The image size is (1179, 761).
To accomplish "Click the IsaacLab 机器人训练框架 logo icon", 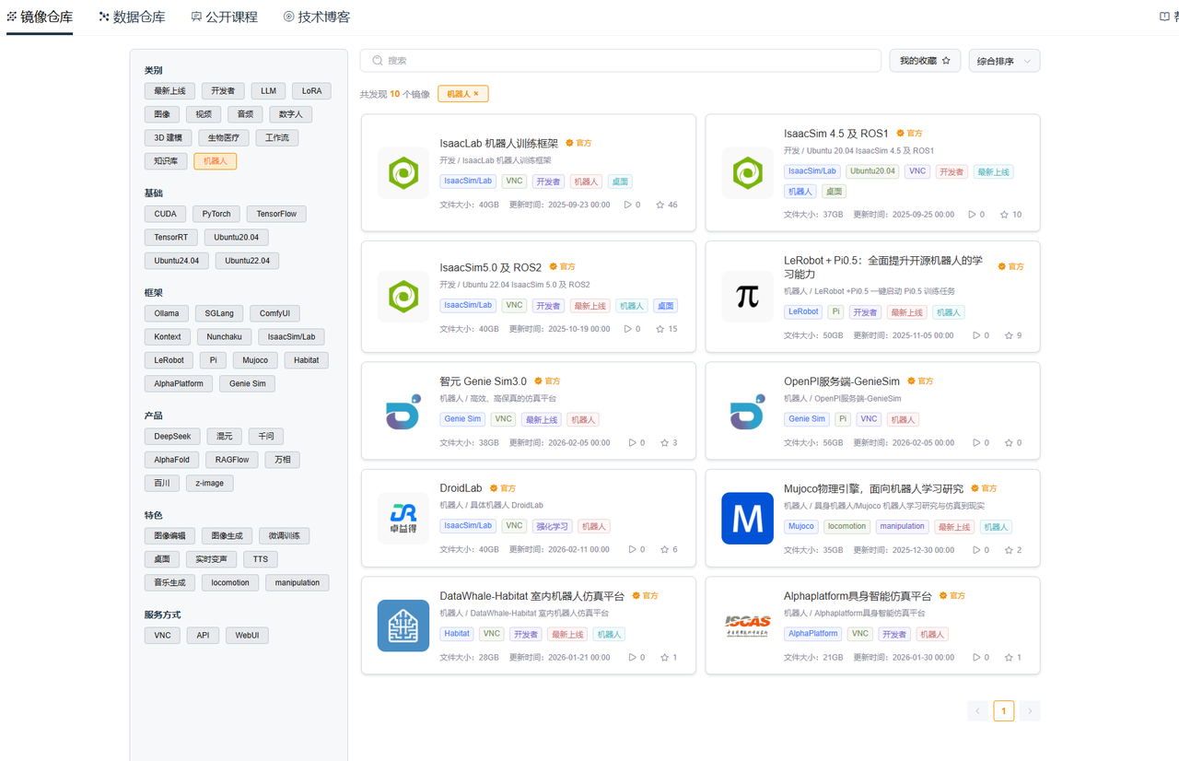I will pos(403,172).
